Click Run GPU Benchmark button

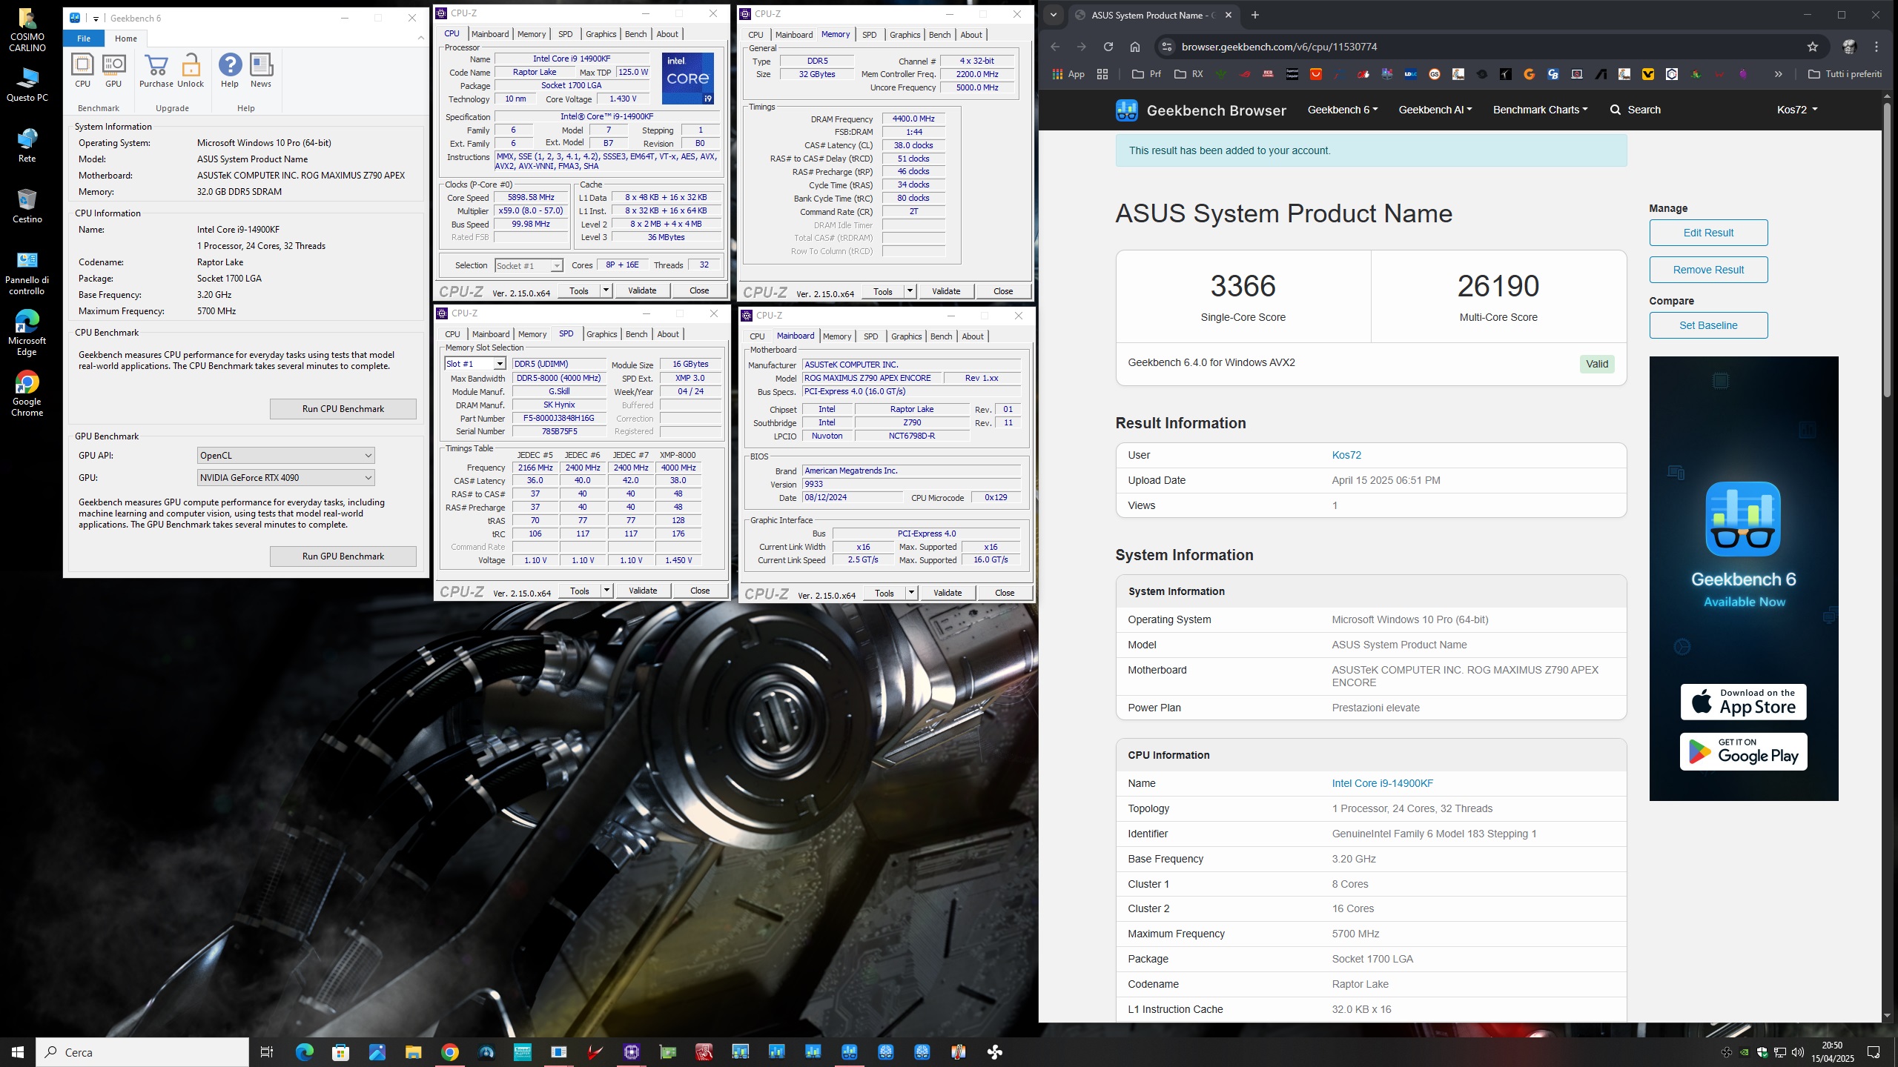click(x=343, y=556)
